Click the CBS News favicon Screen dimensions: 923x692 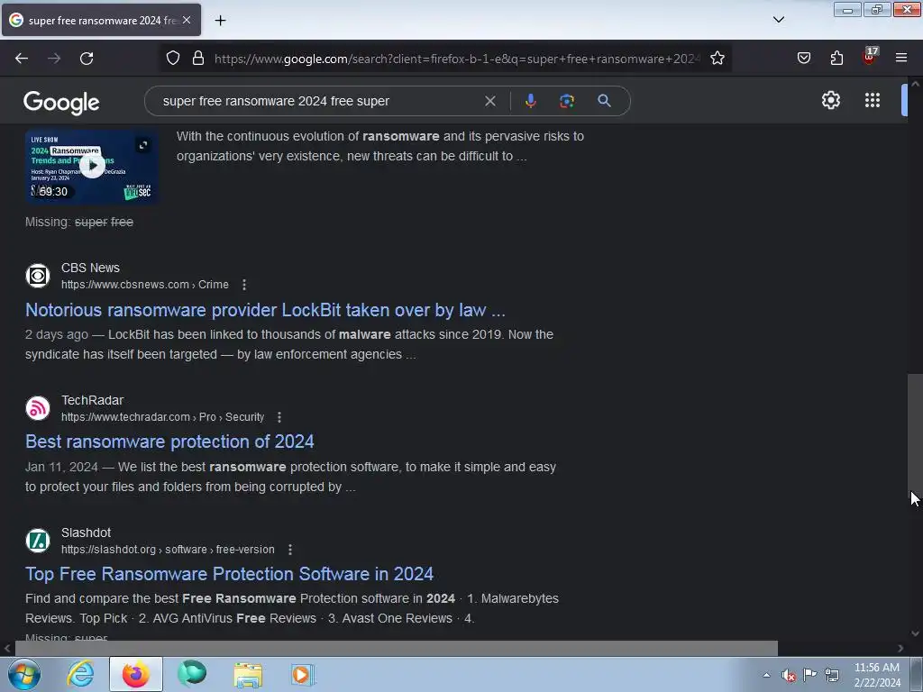point(38,276)
